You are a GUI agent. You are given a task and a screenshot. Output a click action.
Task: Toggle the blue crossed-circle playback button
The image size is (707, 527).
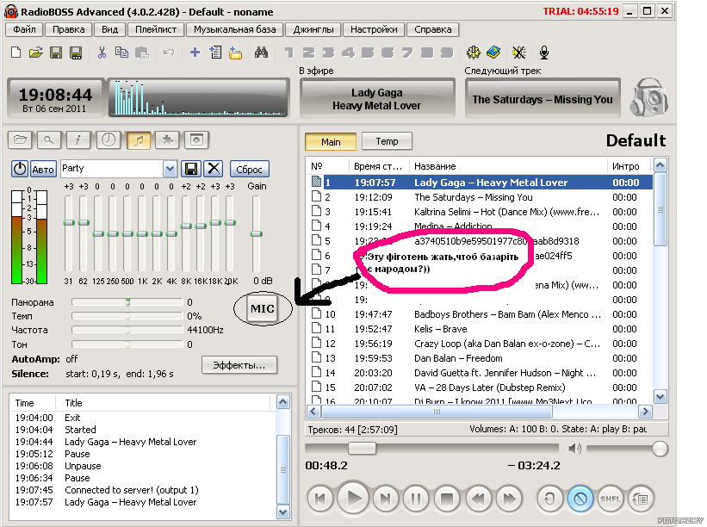[x=580, y=499]
